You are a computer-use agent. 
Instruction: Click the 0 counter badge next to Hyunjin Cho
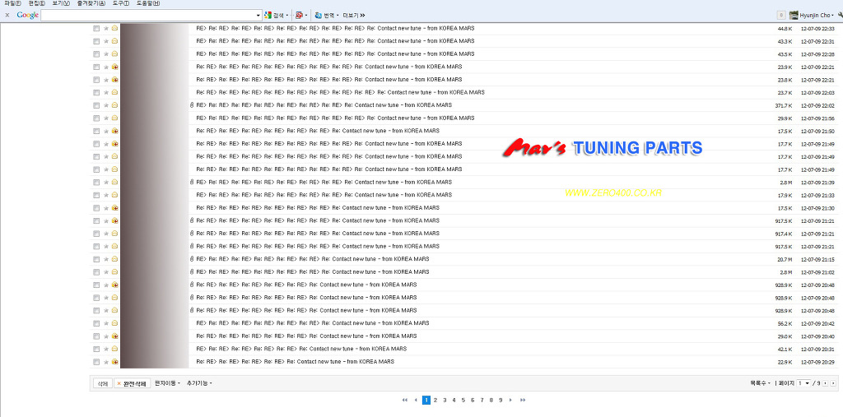tap(781, 15)
